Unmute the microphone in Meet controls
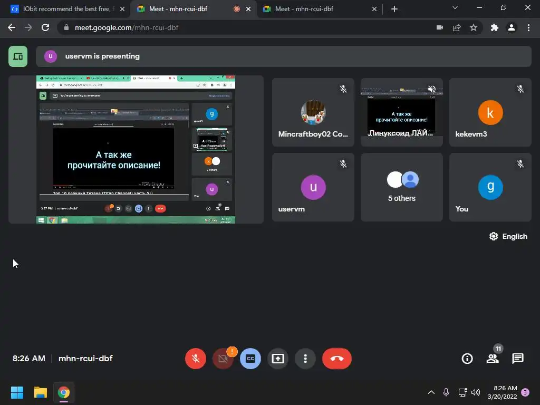The height and width of the screenshot is (405, 540). pos(196,359)
